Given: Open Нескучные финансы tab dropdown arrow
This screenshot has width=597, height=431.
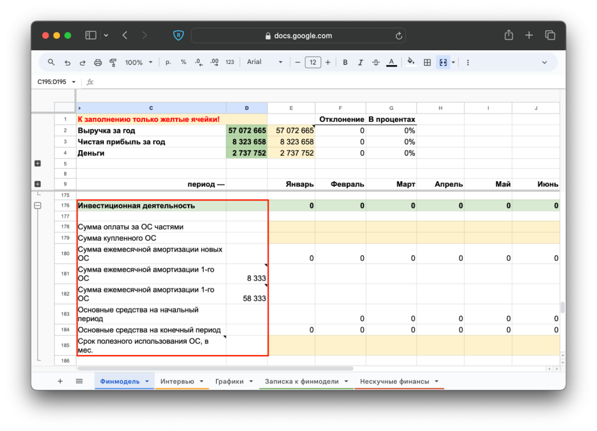Looking at the screenshot, I should click(437, 381).
